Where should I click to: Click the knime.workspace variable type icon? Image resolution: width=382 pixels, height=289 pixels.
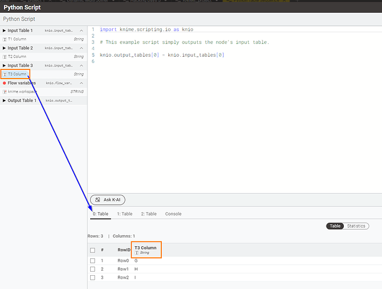(x=5, y=92)
